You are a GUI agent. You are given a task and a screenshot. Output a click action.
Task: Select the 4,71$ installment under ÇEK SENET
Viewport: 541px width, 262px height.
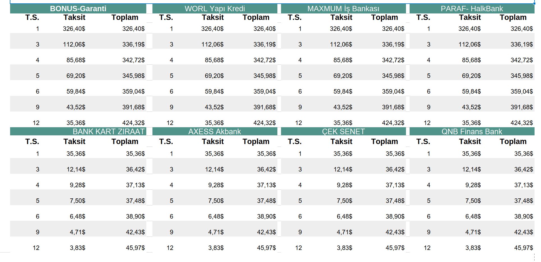click(x=344, y=232)
